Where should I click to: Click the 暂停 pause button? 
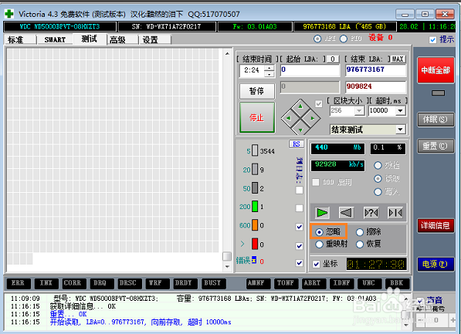coord(257,91)
